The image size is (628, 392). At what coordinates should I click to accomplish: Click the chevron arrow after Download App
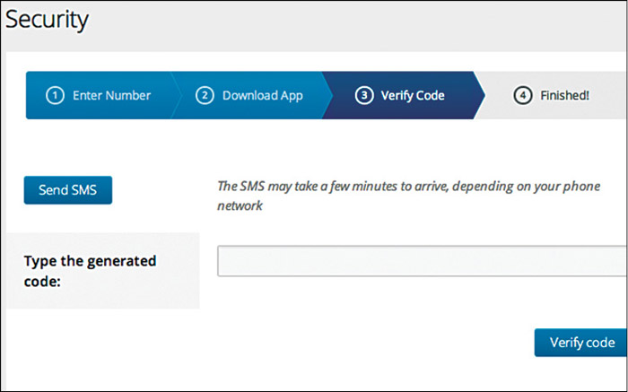point(329,95)
